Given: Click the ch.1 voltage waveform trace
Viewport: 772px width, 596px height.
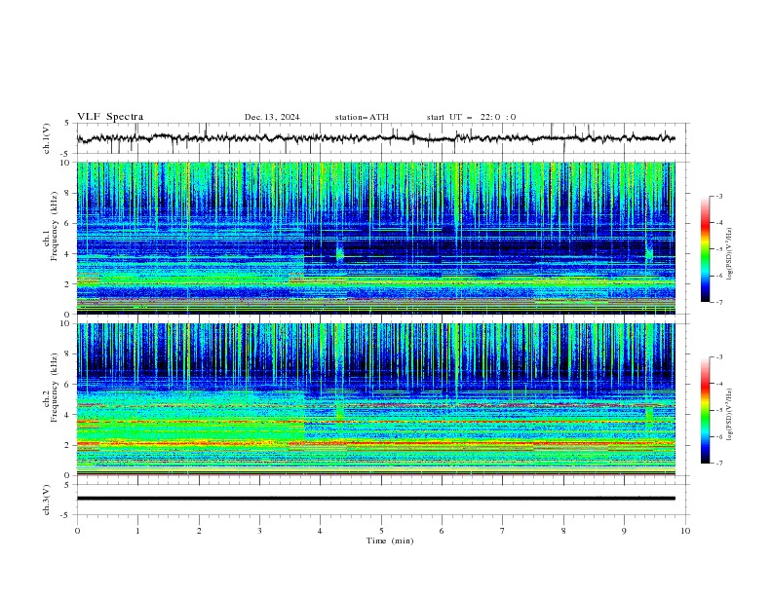Looking at the screenshot, I should (376, 138).
